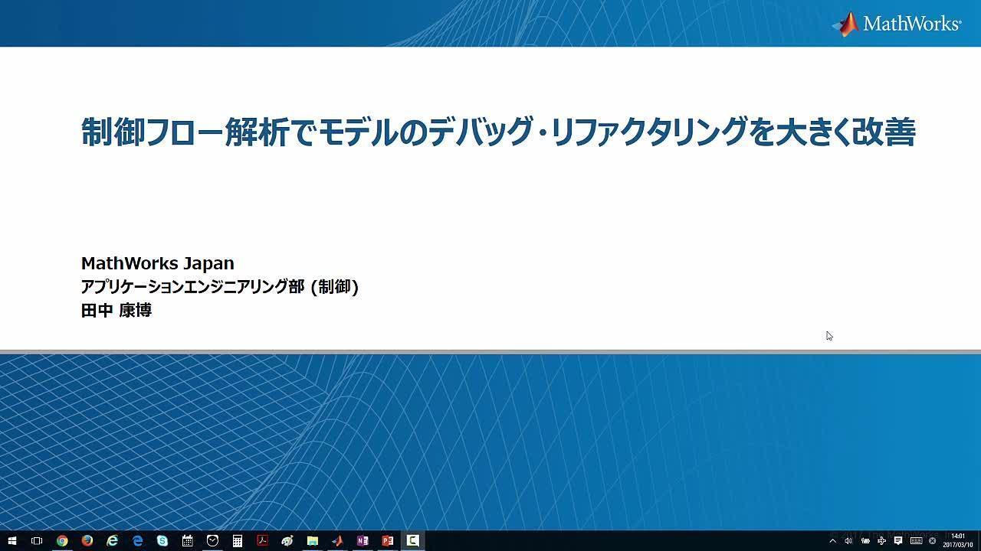
Task: Click the MathWorks logo on the slide
Action: pyautogui.click(x=897, y=23)
